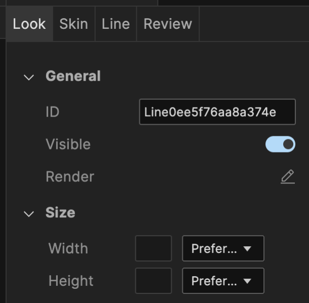Open the Review tab
The height and width of the screenshot is (303, 309).
pyautogui.click(x=168, y=24)
